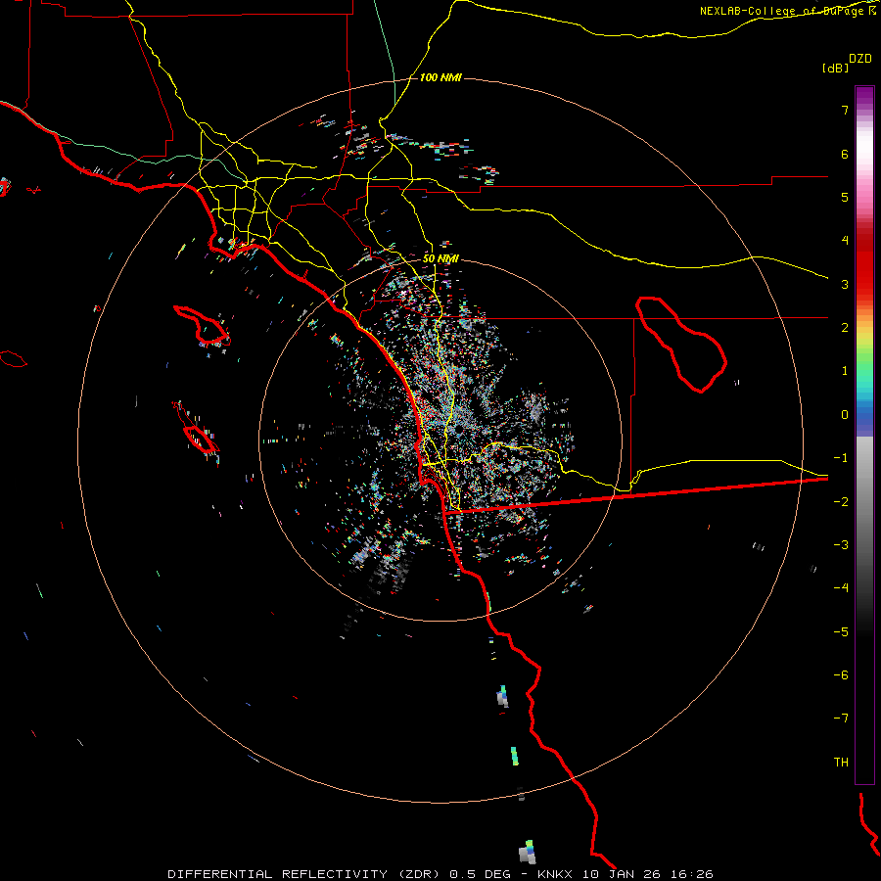Select the -2 value on the color scale
Viewport: 881px width, 881px height.
point(841,502)
